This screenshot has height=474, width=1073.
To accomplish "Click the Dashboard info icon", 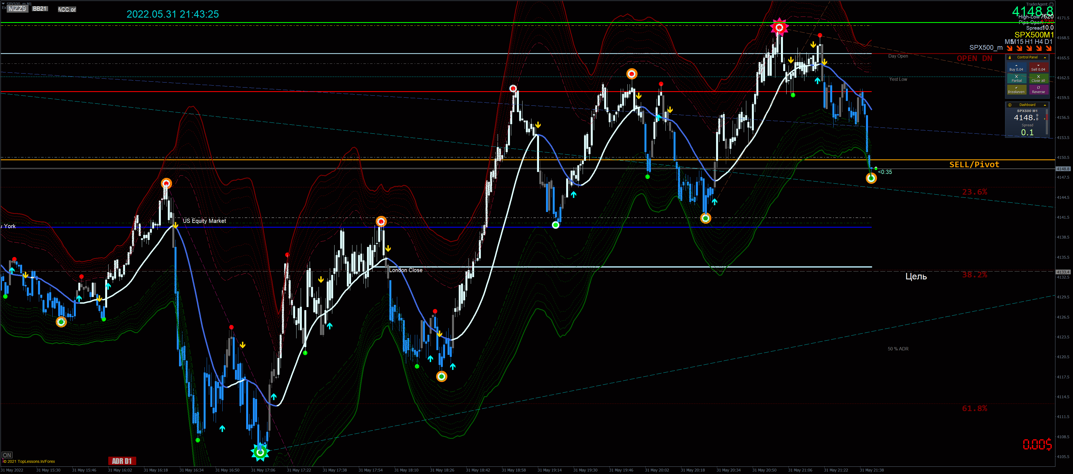I will (x=1010, y=105).
